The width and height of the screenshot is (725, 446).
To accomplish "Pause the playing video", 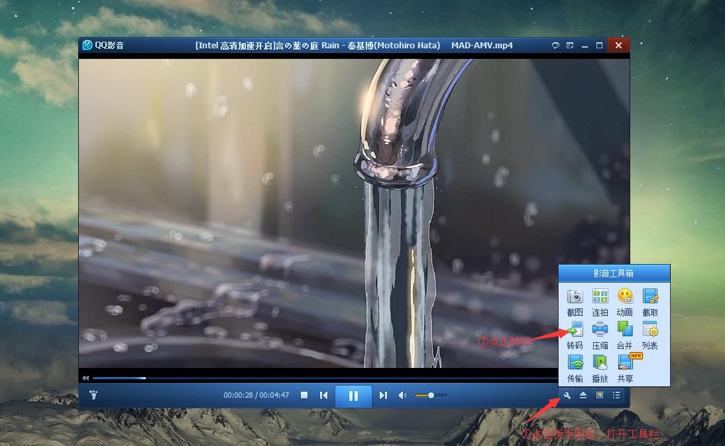I will (x=354, y=395).
